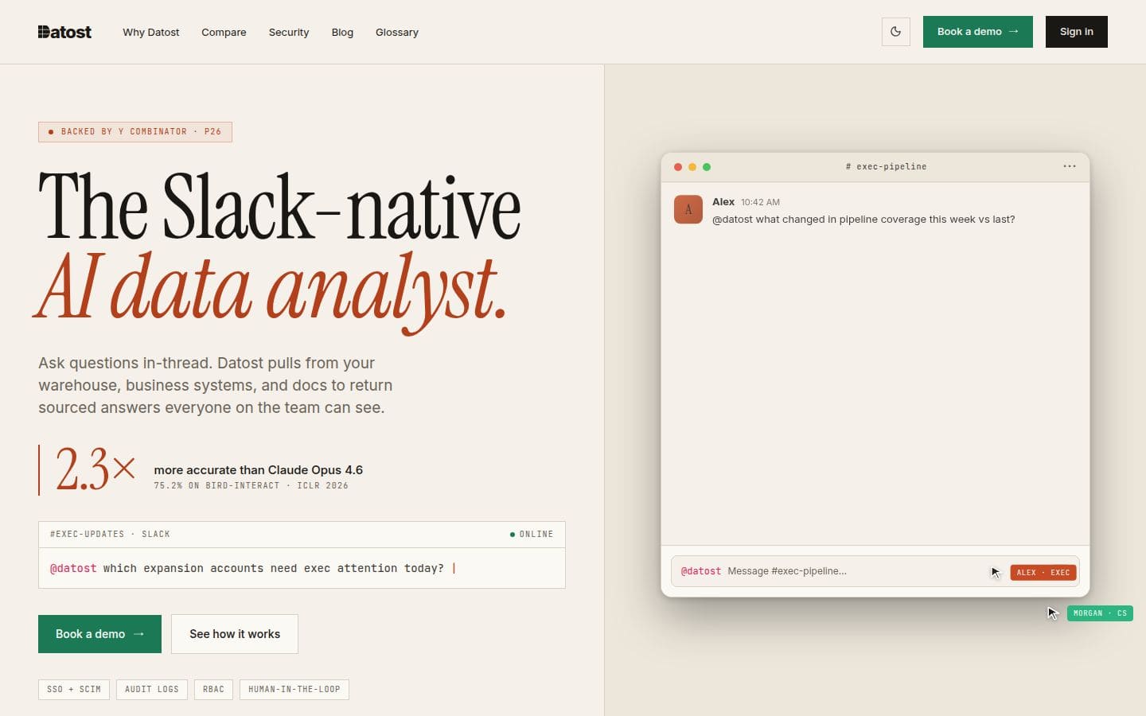
Task: Click the @datost exec attention prompt field
Action: (x=302, y=568)
